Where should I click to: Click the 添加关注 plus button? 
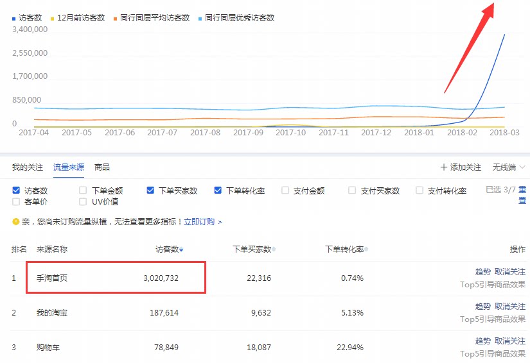coord(461,167)
